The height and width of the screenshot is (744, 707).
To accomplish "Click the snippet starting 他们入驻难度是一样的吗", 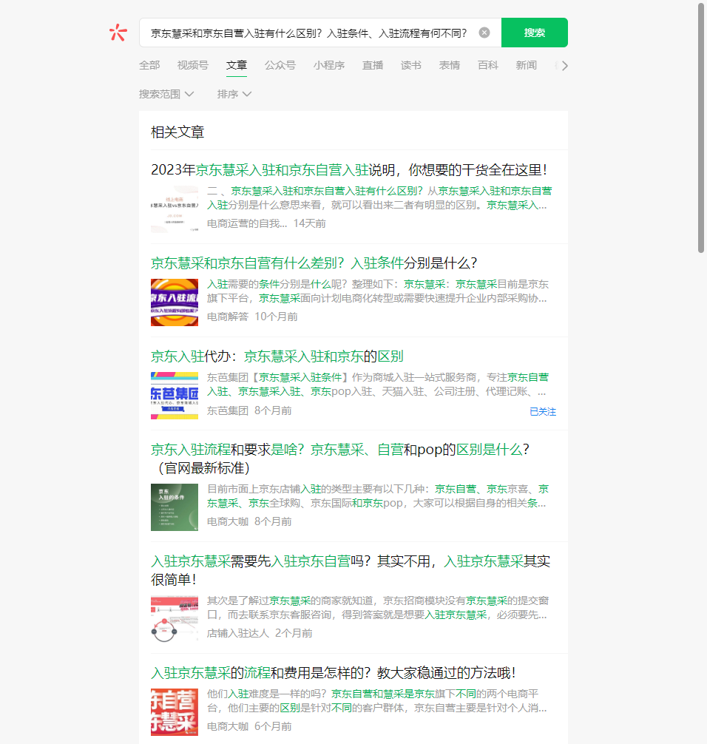I will tap(376, 701).
